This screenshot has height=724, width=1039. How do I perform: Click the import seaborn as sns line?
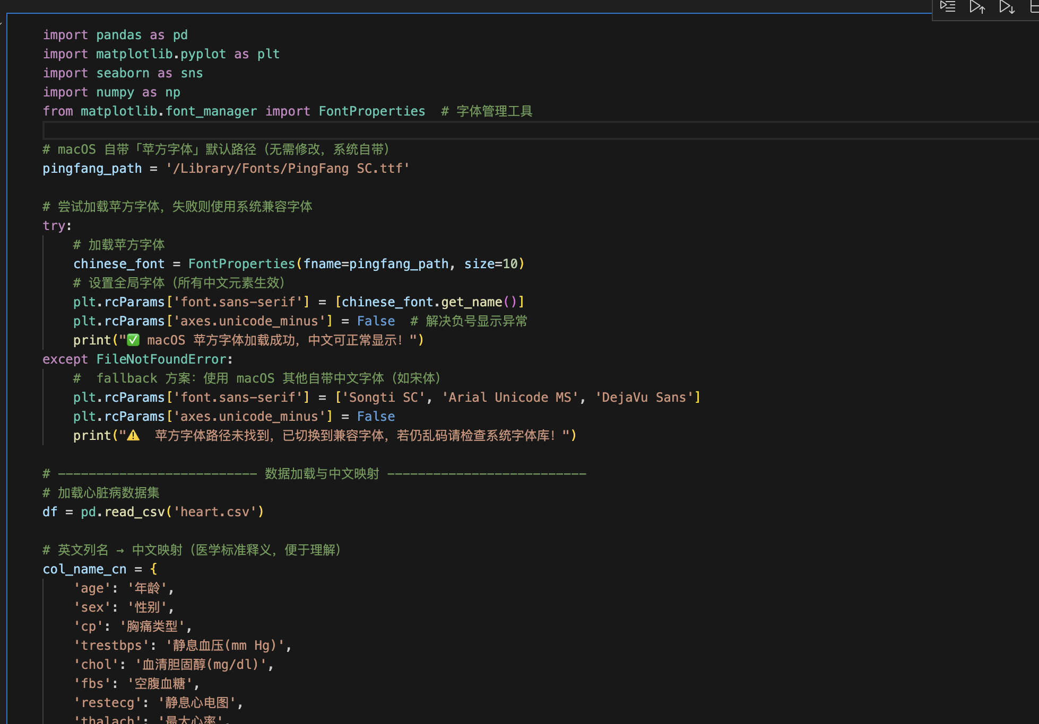123,73
